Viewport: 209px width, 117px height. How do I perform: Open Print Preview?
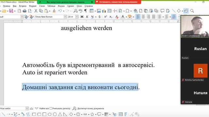pos(30,11)
